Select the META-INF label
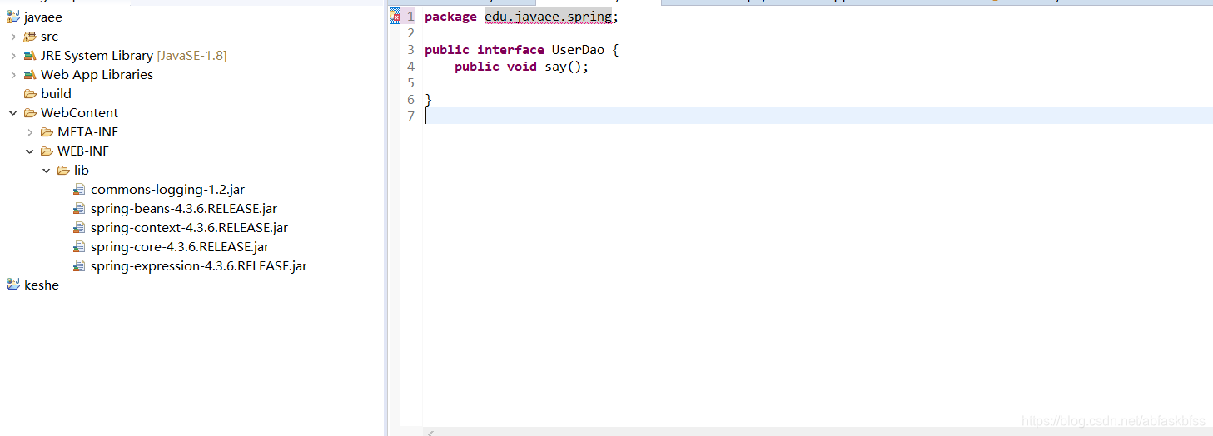 (87, 131)
